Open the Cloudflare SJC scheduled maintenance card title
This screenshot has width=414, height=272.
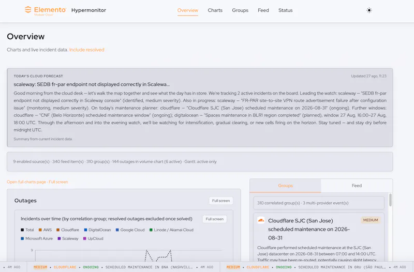[309, 229]
